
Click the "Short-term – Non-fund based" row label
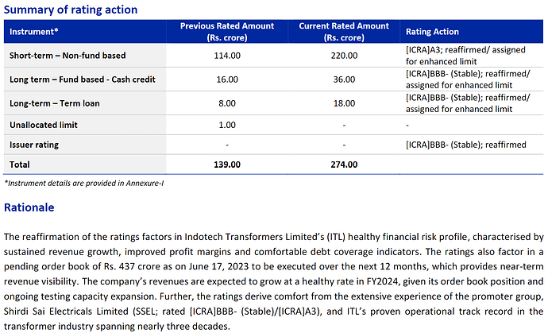coord(68,55)
